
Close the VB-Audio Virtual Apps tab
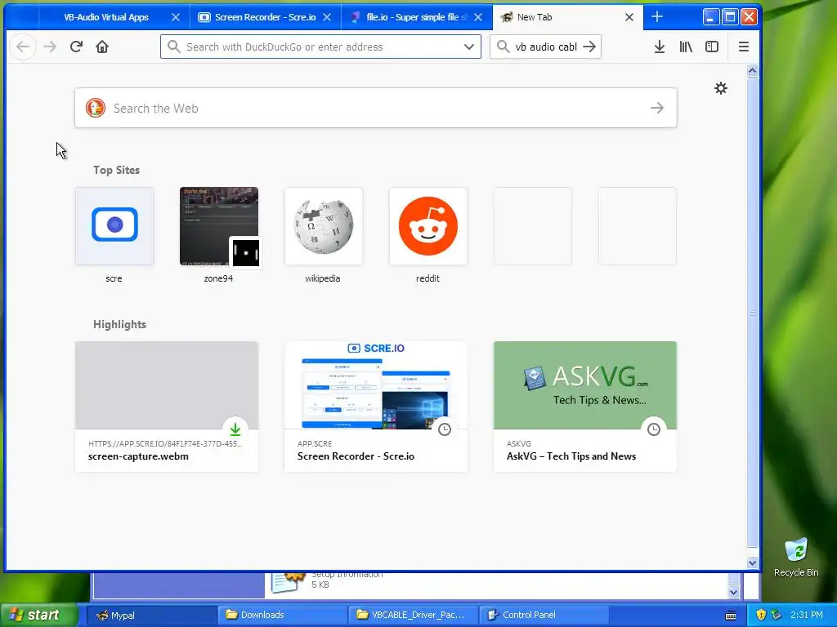[176, 17]
